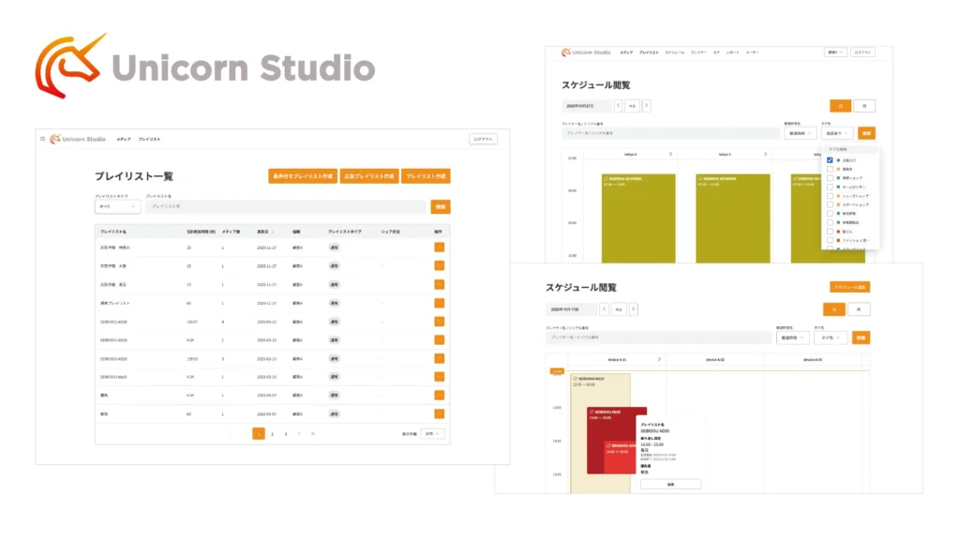The image size is (960, 540).
Task: Open the action button for the 天気予報 東京 row
Action: point(439,285)
